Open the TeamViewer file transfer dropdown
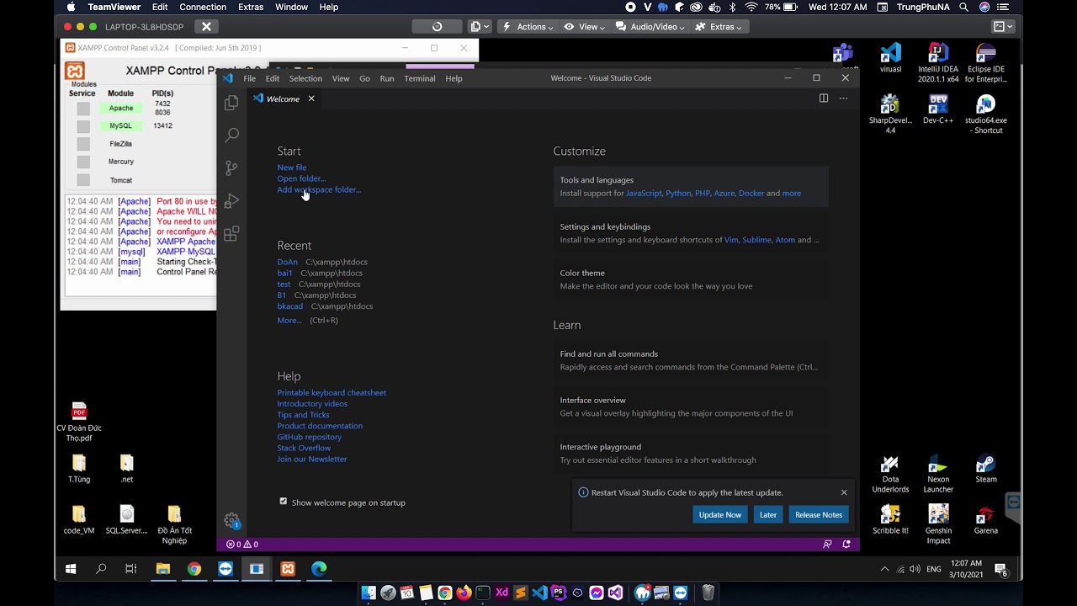Screen dimensions: 1077x606 pyautogui.click(x=480, y=27)
